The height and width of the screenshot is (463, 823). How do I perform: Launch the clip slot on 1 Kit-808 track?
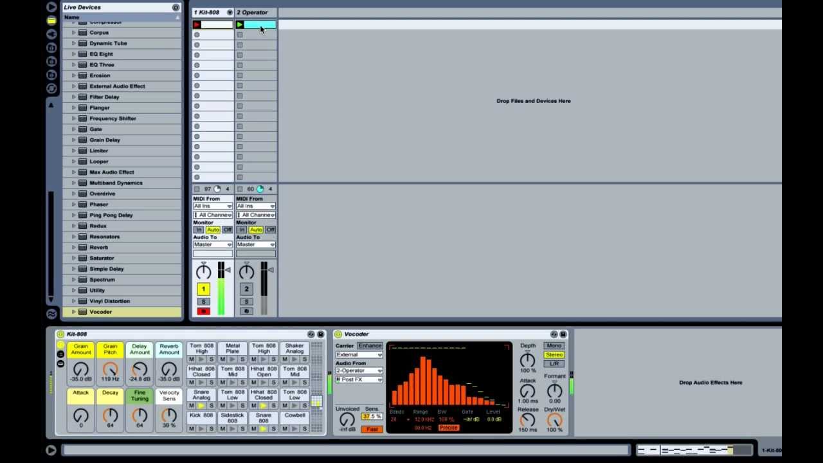197,24
